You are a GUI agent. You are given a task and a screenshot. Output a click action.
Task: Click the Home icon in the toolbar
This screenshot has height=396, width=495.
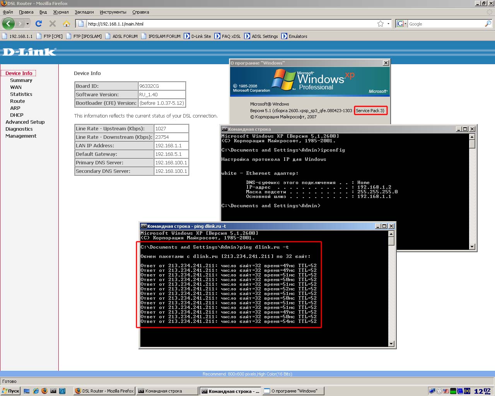pyautogui.click(x=67, y=24)
